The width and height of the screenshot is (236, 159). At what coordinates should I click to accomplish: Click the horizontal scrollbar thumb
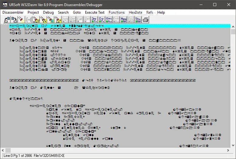tap(8, 150)
